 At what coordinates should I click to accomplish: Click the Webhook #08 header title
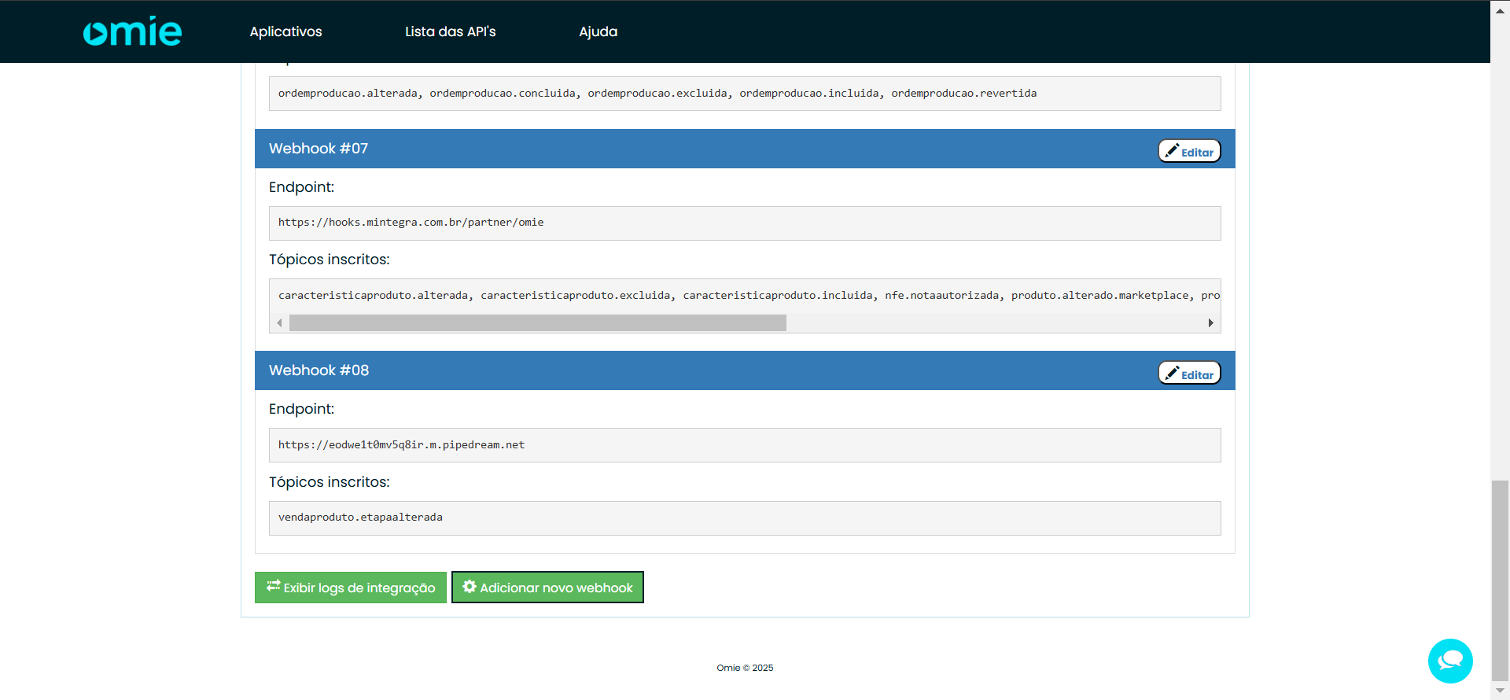319,370
